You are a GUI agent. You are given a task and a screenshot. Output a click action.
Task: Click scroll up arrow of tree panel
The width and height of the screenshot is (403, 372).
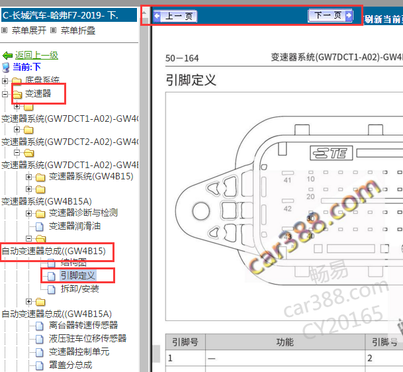point(144,13)
